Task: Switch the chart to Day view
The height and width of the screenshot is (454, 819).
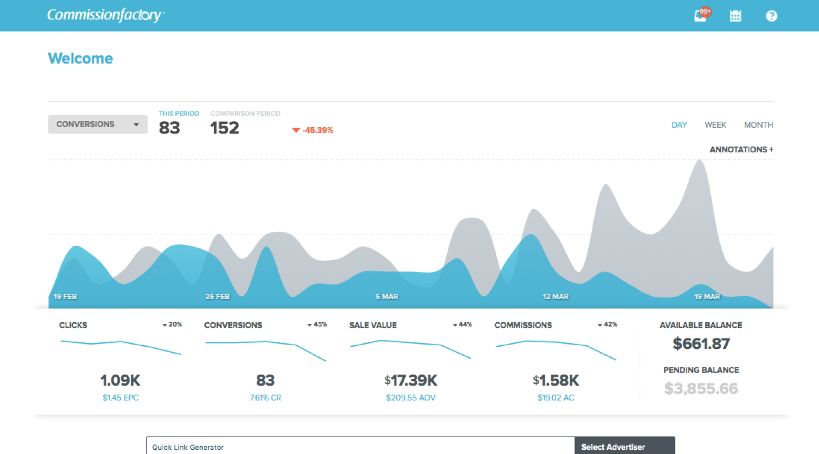Action: click(x=679, y=125)
